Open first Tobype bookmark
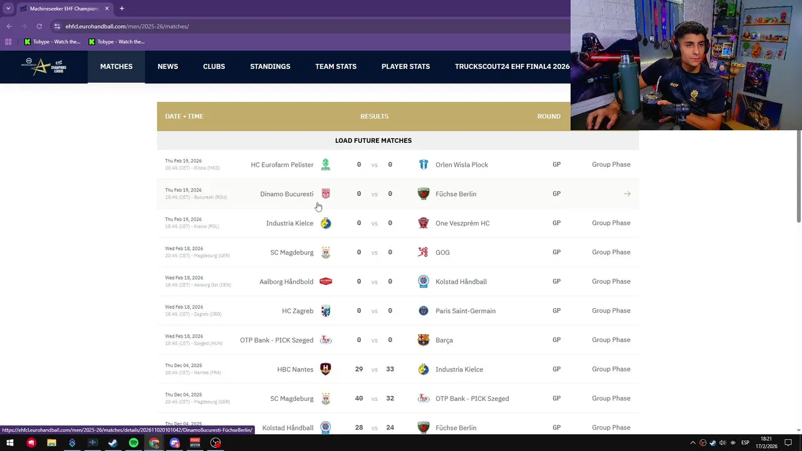This screenshot has width=802, height=451. coord(53,42)
